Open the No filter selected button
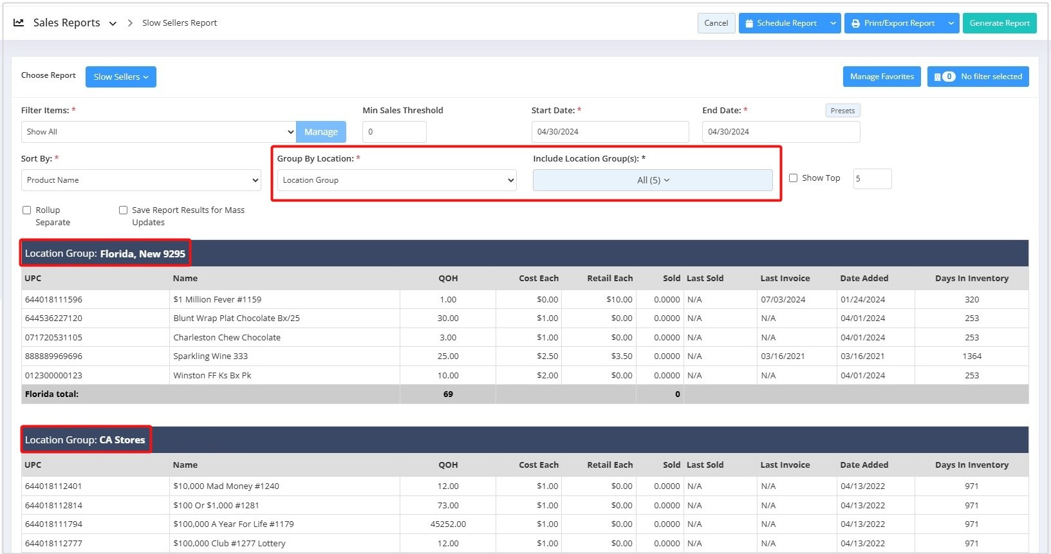The height and width of the screenshot is (554, 1051). pos(978,77)
